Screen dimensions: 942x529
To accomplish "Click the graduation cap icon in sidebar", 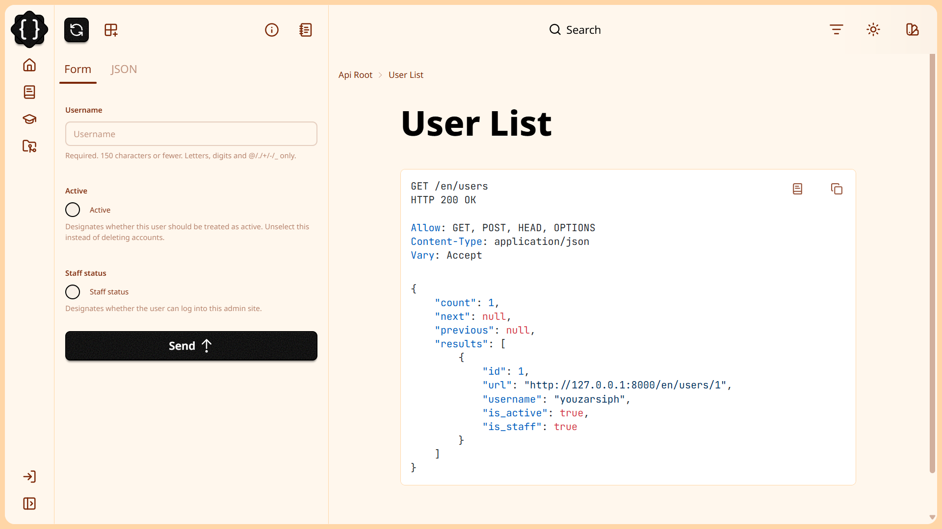I will pyautogui.click(x=29, y=119).
